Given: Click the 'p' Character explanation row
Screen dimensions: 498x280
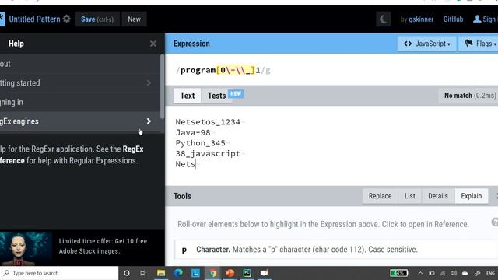Looking at the screenshot, I should pos(336,250).
